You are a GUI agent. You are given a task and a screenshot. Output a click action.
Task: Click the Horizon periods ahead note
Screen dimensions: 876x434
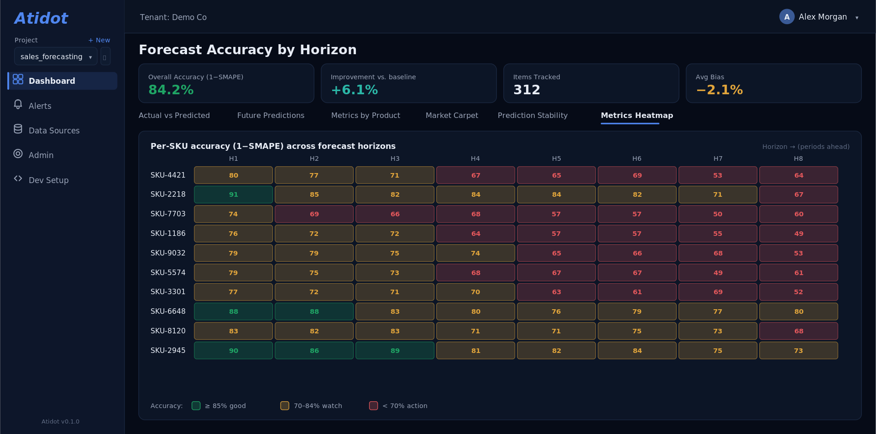click(806, 147)
